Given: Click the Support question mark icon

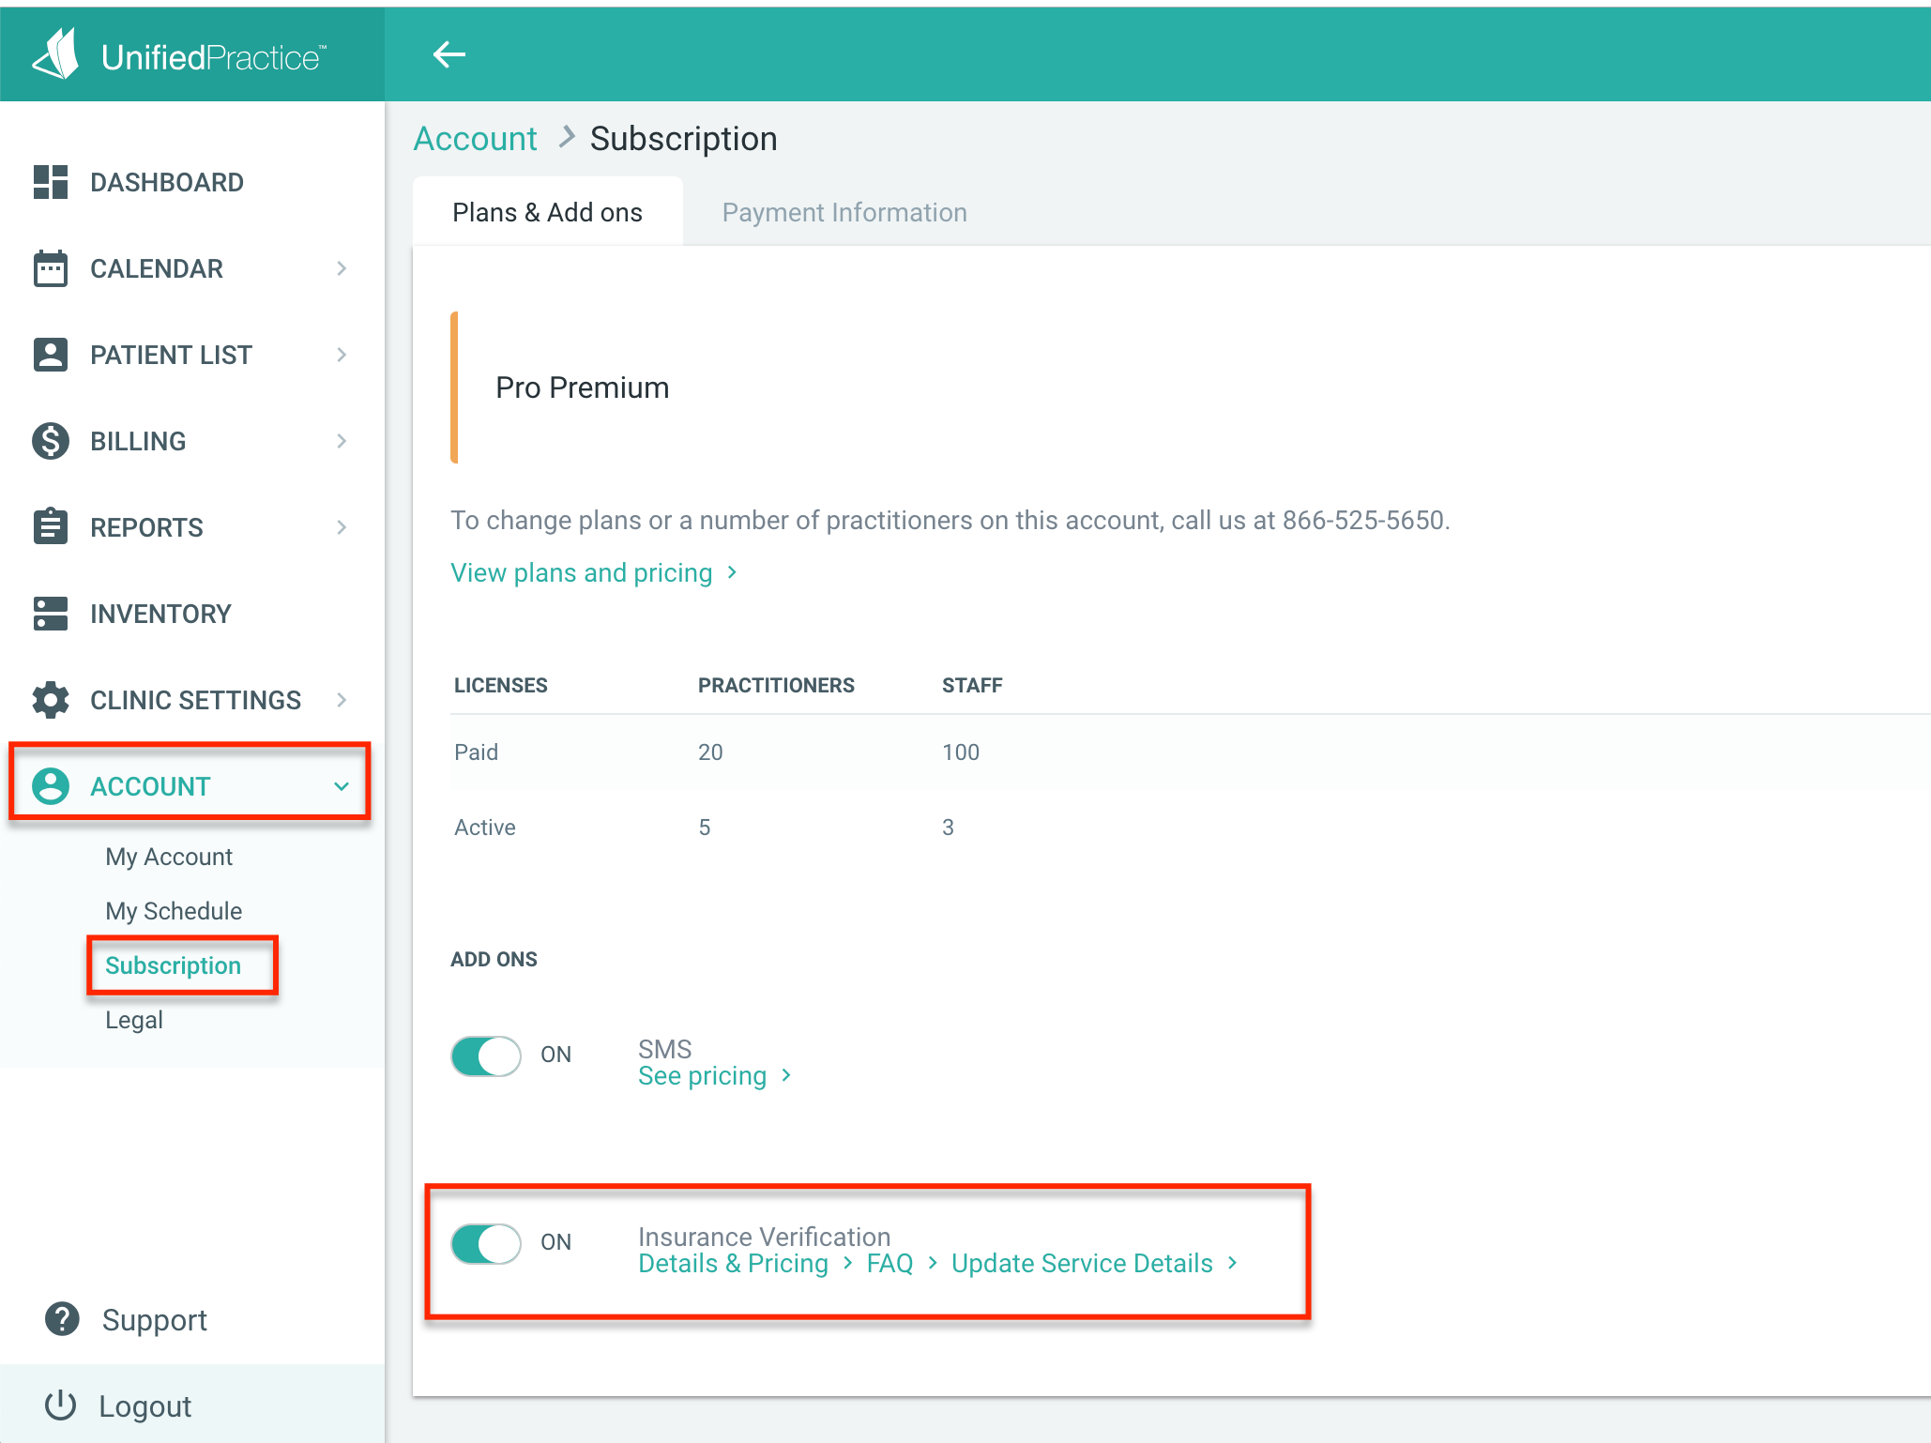Looking at the screenshot, I should tap(62, 1319).
